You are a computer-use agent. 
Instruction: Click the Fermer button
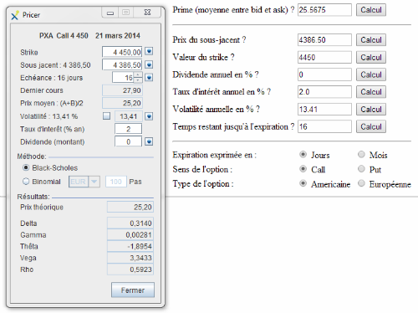coord(133,290)
